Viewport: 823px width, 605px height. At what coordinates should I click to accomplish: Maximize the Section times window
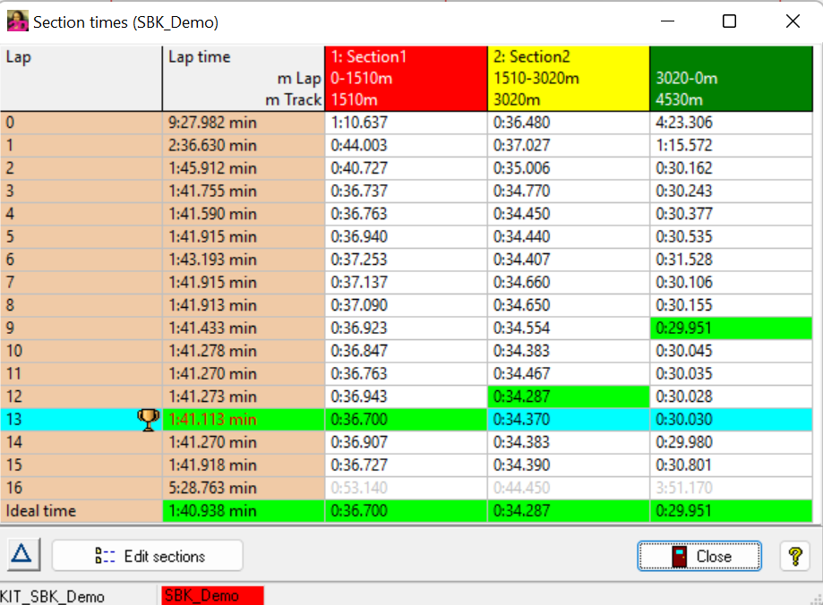(729, 21)
